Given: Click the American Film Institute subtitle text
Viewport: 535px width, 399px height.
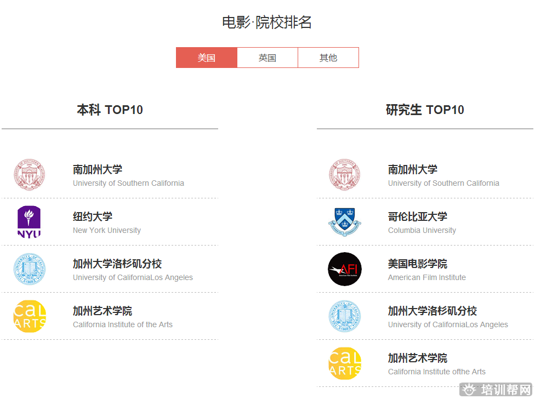Looking at the screenshot, I should click(x=427, y=277).
